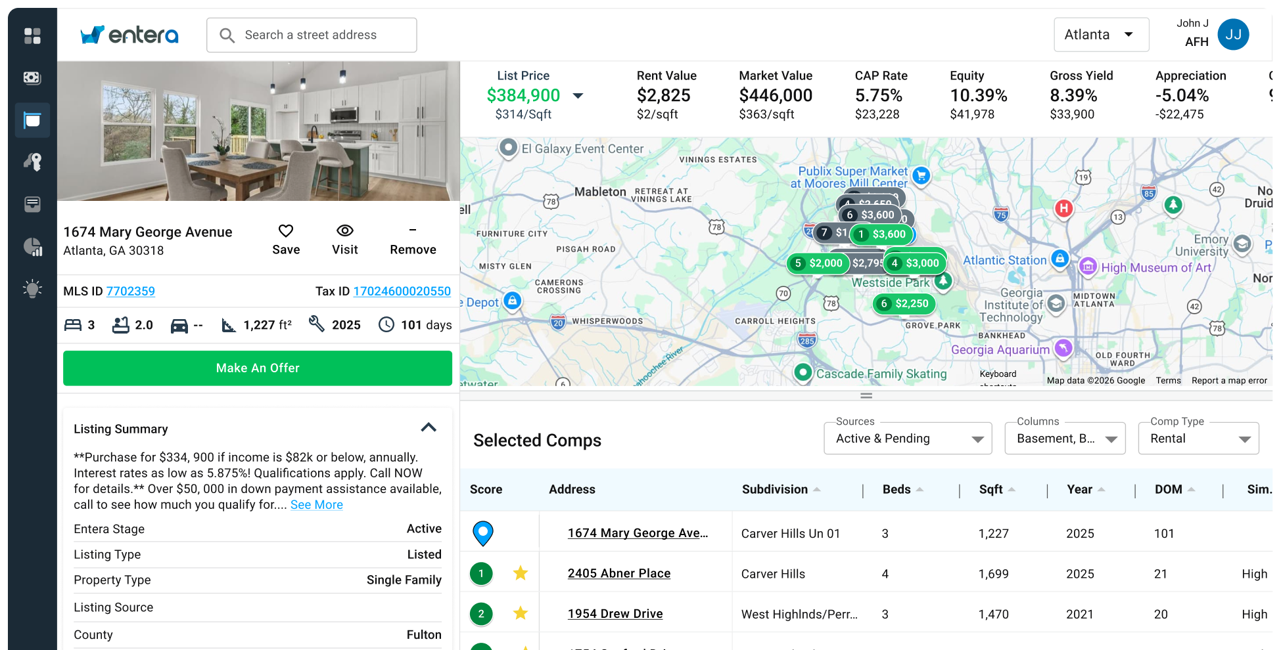The height and width of the screenshot is (650, 1281).
Task: Toggle star for 1954 Drew Drive
Action: (x=521, y=613)
